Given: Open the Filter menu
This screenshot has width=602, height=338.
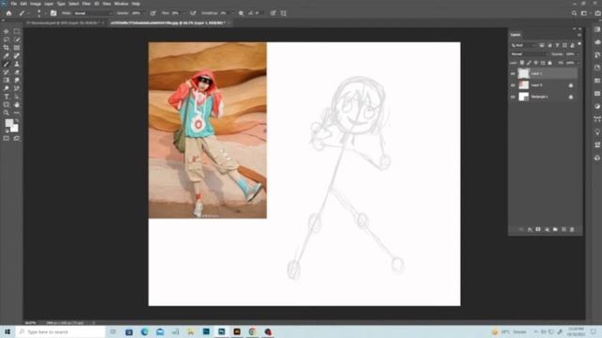Looking at the screenshot, I should [x=87, y=4].
